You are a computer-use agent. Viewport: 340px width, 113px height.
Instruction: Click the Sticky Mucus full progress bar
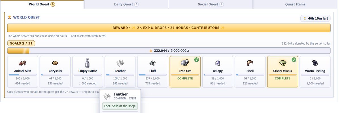[283, 75]
